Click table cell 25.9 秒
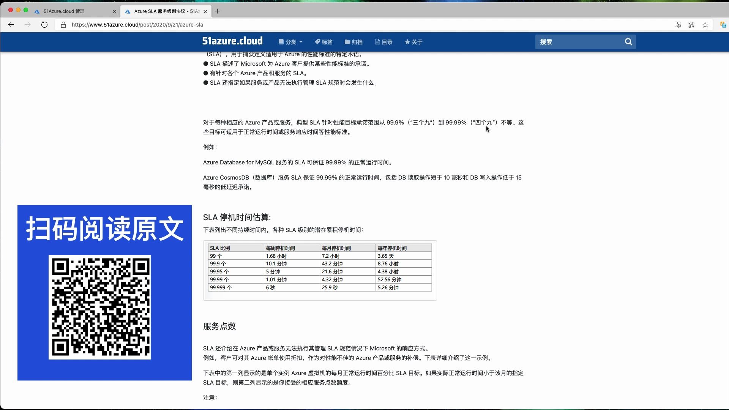729x410 pixels. pos(348,287)
